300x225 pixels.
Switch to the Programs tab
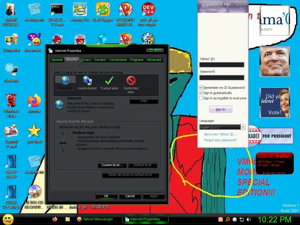pyautogui.click(x=137, y=60)
